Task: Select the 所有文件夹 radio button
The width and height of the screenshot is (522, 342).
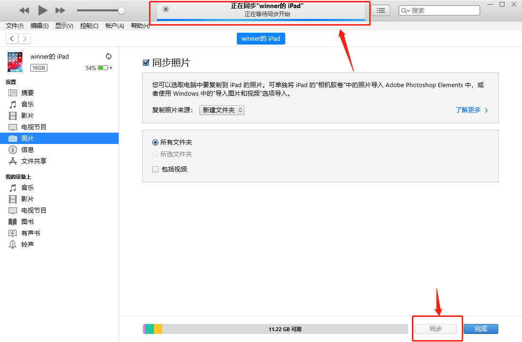Action: click(x=155, y=142)
